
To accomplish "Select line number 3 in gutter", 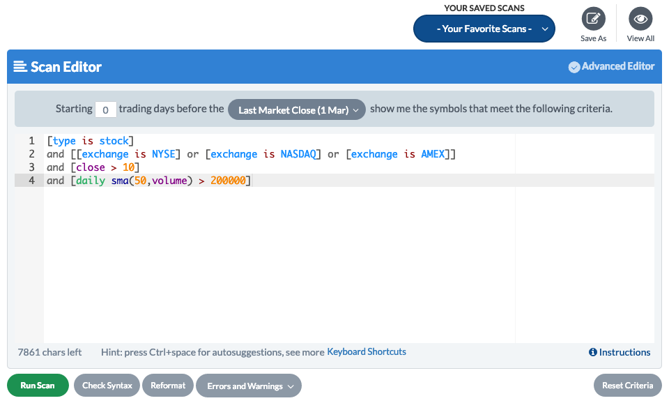I will [x=31, y=167].
